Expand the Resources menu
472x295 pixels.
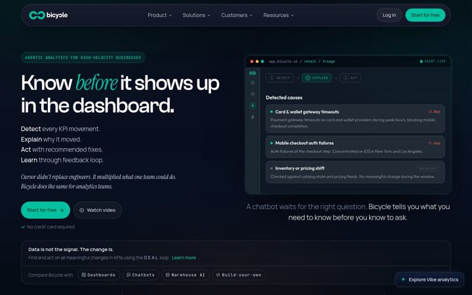click(x=278, y=15)
